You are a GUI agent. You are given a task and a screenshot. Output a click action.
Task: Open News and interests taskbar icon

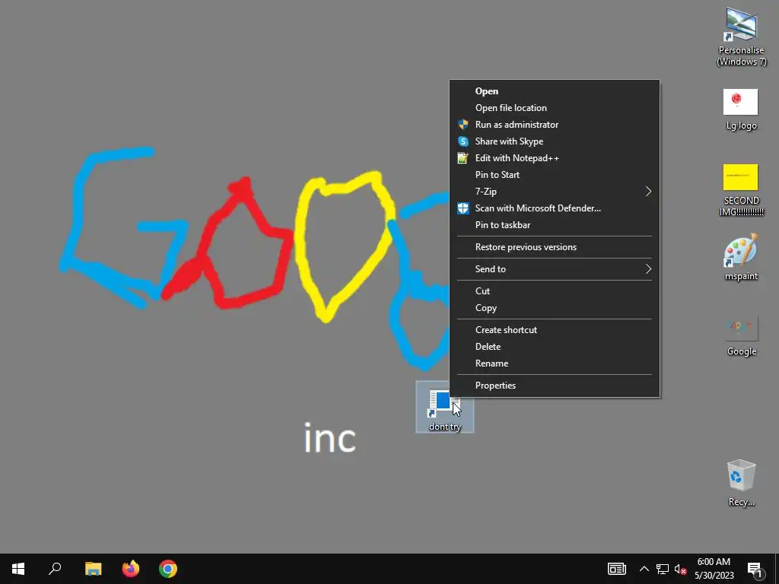(x=616, y=569)
